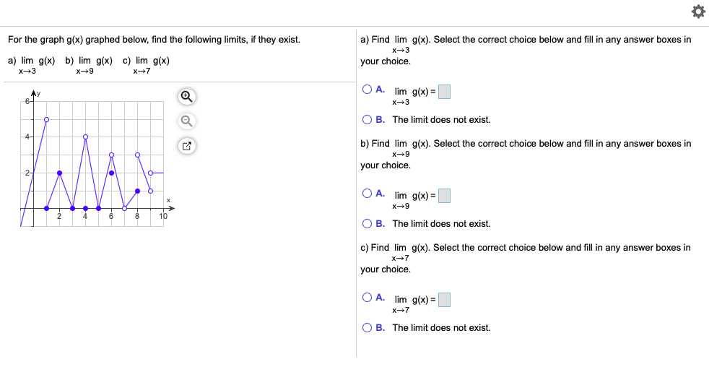
Task: Zoom in on the graph
Action: [186, 96]
